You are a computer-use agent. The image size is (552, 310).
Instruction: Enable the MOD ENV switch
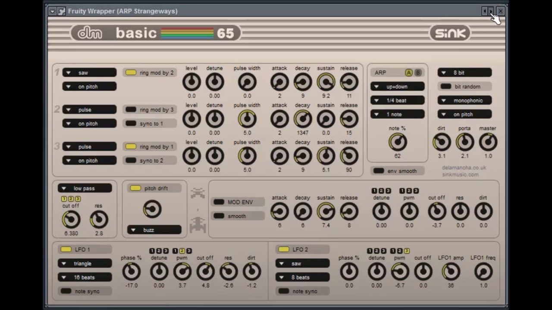coord(238,202)
